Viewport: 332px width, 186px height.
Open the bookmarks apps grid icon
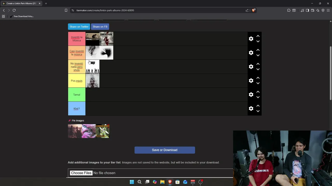pos(3,16)
